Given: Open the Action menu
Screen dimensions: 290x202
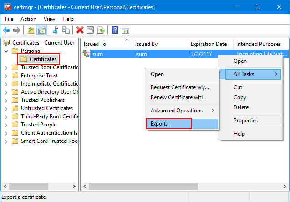Looking at the screenshot, I should tap(28, 19).
